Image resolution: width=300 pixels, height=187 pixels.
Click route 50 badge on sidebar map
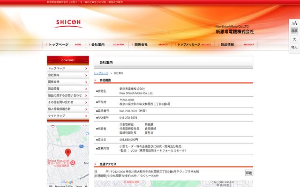pos(82,146)
